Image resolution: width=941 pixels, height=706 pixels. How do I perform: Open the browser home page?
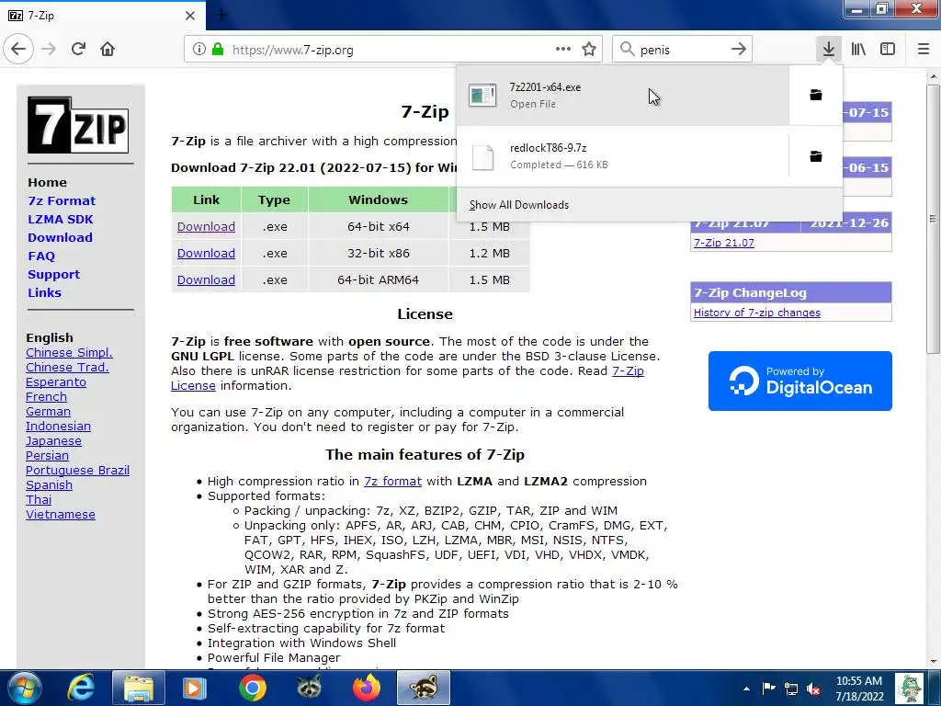point(108,49)
